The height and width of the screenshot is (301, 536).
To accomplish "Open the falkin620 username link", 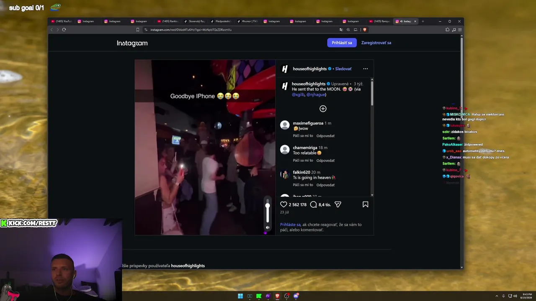I will [301, 172].
